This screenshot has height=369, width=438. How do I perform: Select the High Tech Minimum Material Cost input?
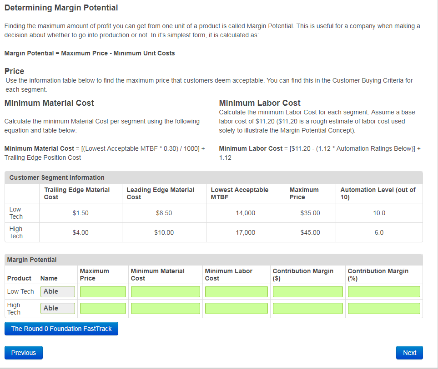tap(165, 308)
